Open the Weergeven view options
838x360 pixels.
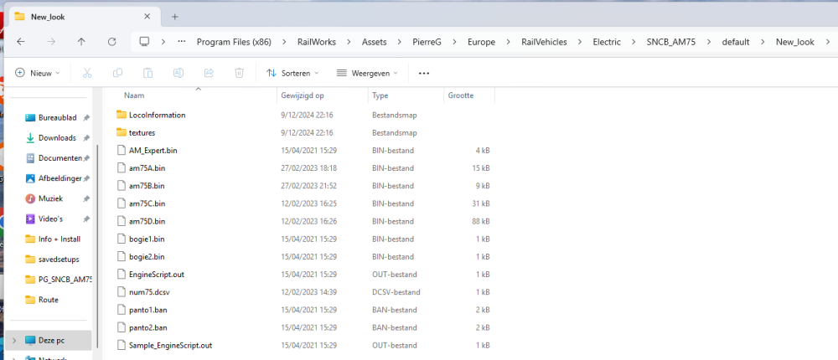367,73
